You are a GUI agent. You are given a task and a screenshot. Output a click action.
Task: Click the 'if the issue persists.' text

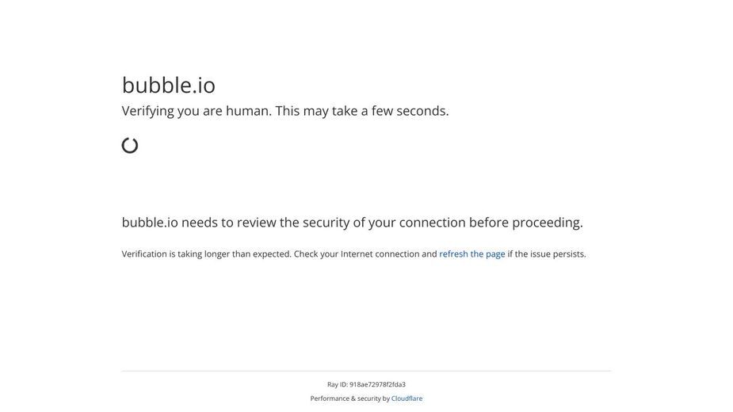click(547, 254)
